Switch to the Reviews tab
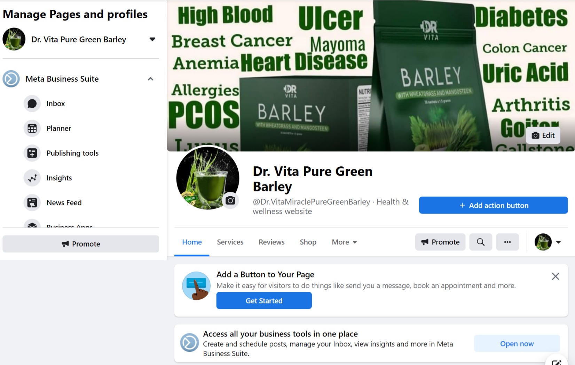Screen dimensions: 575x365 coord(271,242)
